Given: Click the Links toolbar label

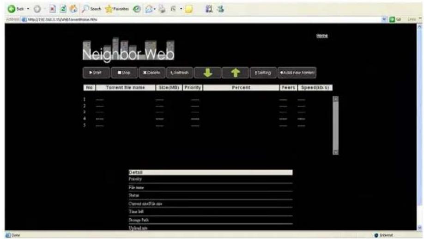Looking at the screenshot, I should coord(411,19).
